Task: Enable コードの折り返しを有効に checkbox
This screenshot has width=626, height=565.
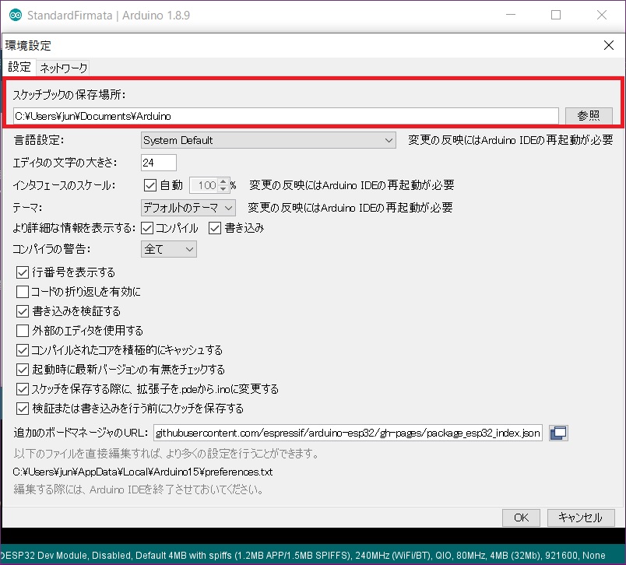Action: tap(23, 292)
